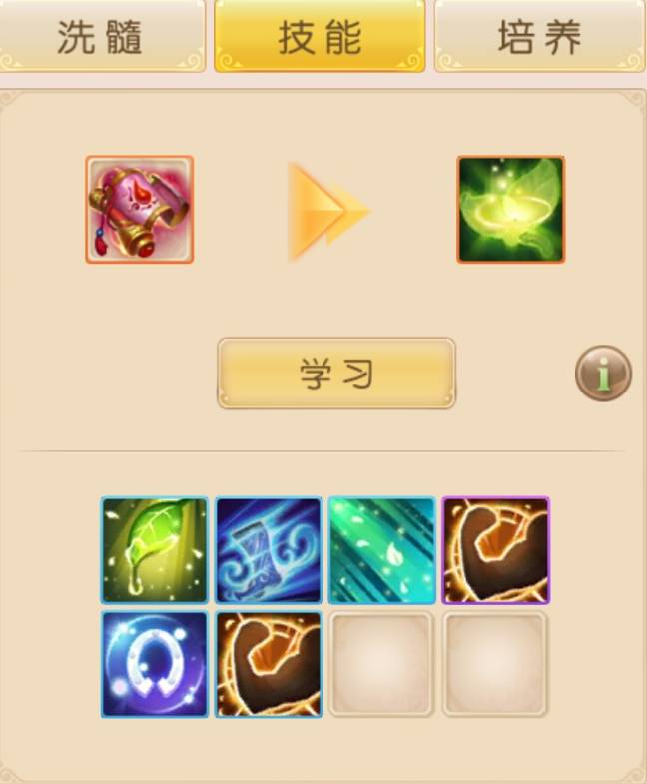Click the red skill scroll item icon
The height and width of the screenshot is (784, 647).
point(140,209)
